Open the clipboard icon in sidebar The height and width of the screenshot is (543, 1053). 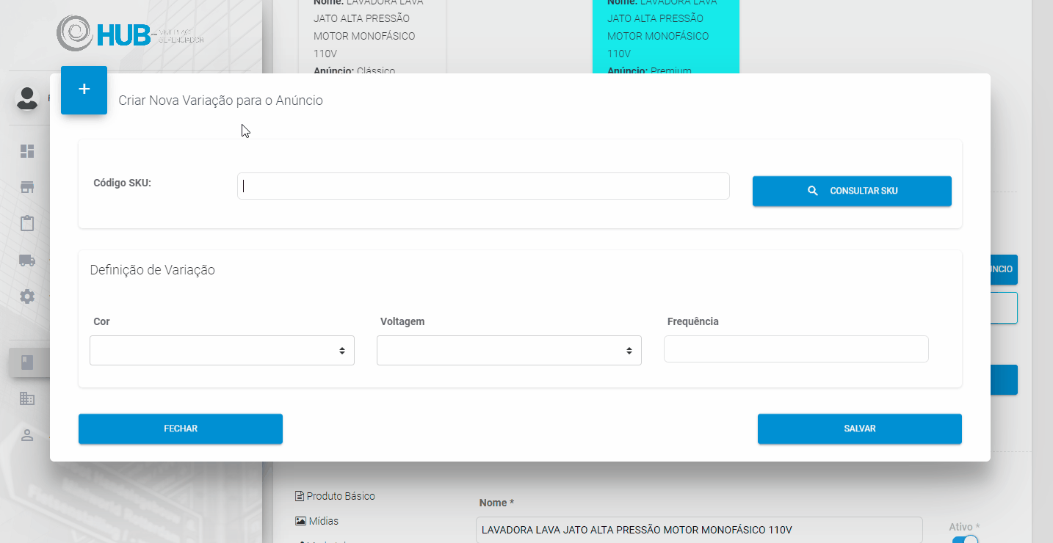pos(27,224)
